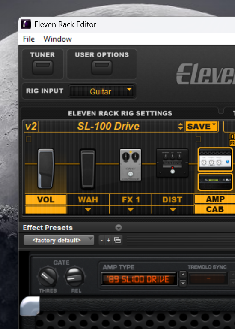
Task: Click the AMP TYPE up arrow
Action: 183,275
